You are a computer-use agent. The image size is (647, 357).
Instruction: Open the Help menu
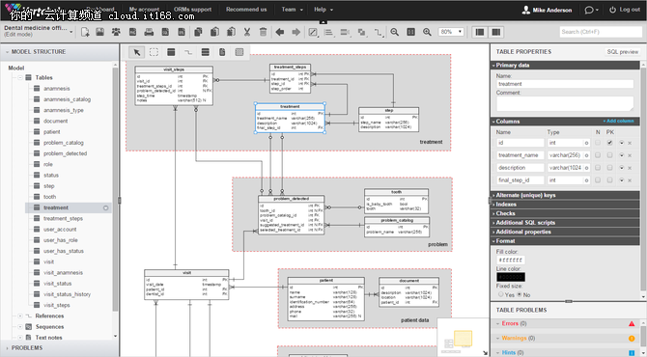(x=323, y=10)
